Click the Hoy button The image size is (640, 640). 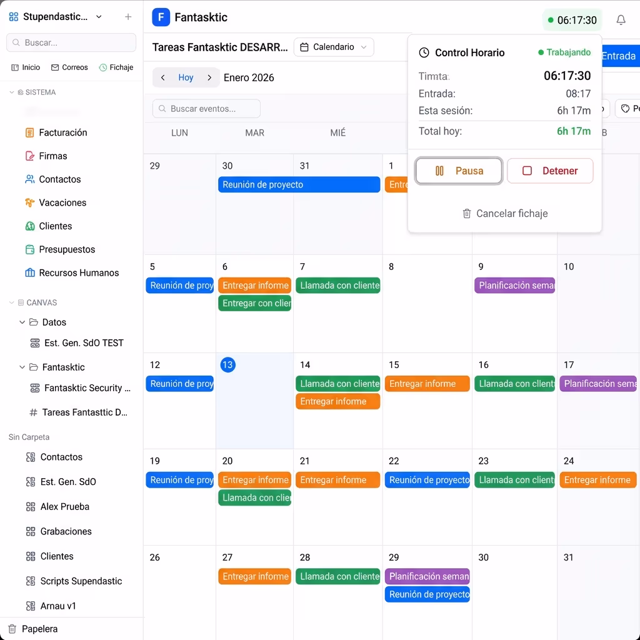[186, 77]
